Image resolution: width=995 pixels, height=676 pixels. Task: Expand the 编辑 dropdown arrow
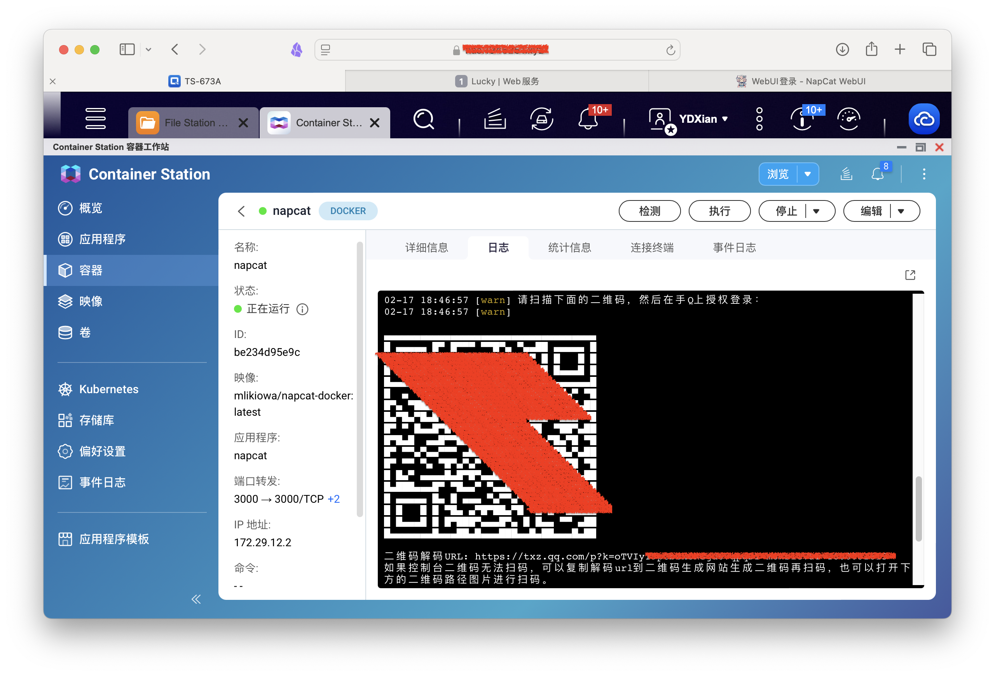(x=901, y=211)
